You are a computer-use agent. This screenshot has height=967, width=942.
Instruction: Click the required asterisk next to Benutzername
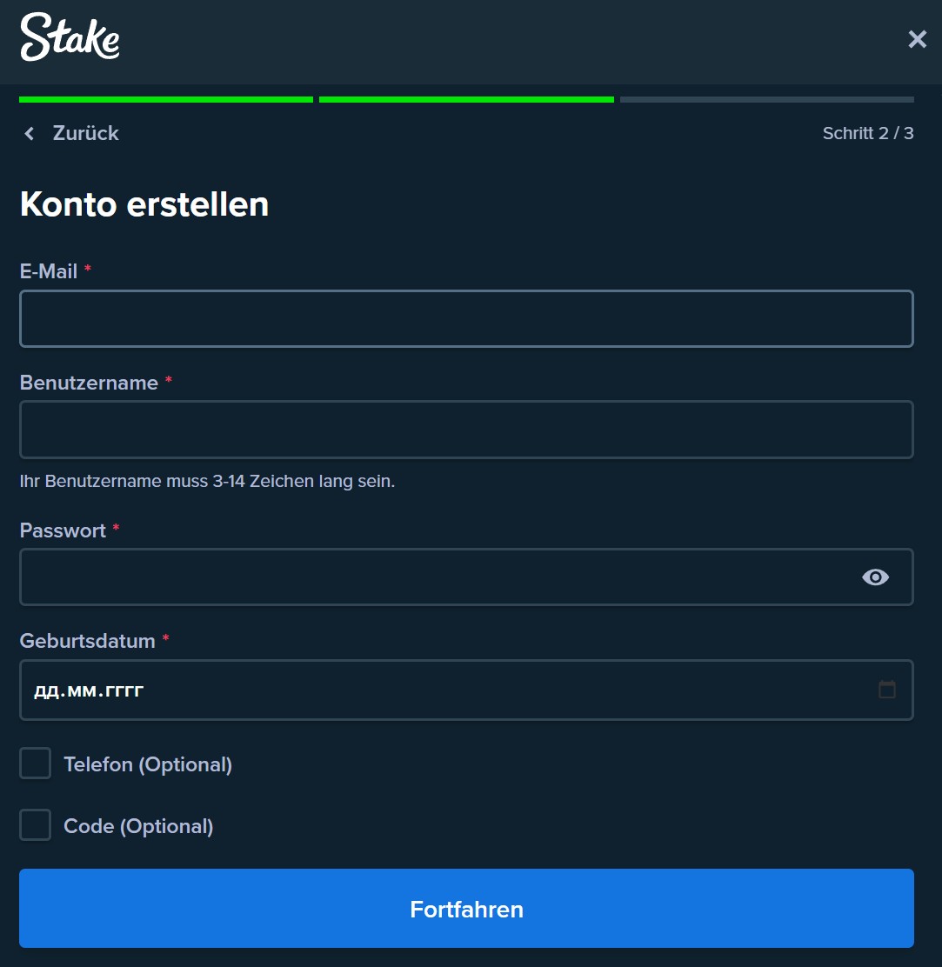(x=168, y=382)
